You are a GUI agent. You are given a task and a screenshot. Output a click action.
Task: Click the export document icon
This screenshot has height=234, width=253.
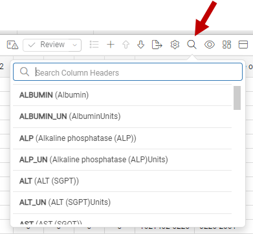[157, 45]
